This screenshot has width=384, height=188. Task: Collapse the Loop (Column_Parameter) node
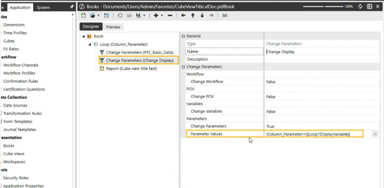(x=90, y=44)
